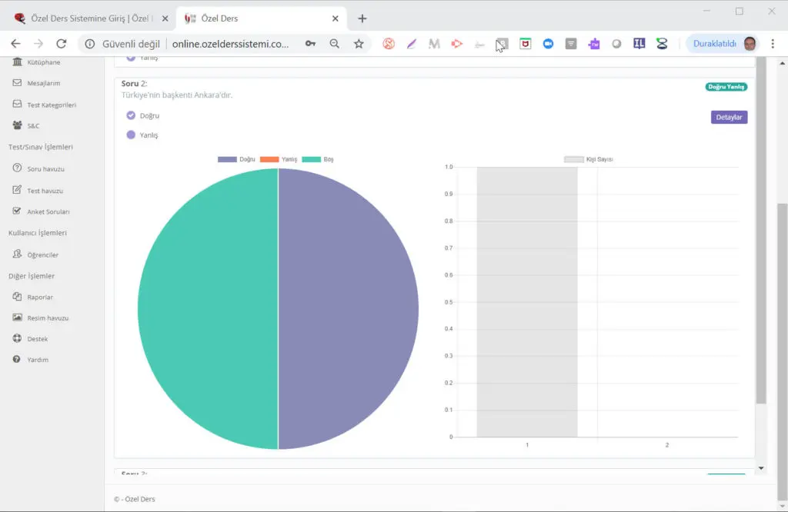The image size is (788, 512).
Task: Click the Soru havuzu question icon
Action: [18, 168]
